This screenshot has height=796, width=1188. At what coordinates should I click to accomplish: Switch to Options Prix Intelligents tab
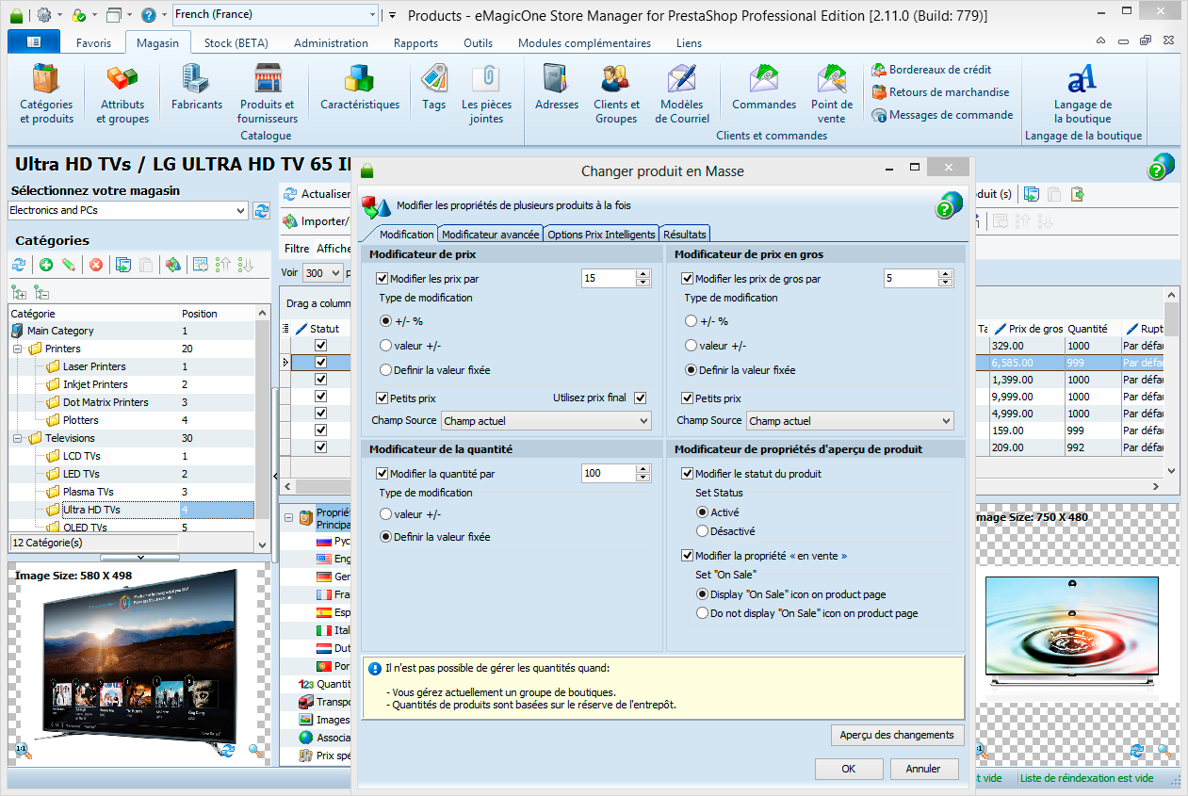tap(601, 235)
